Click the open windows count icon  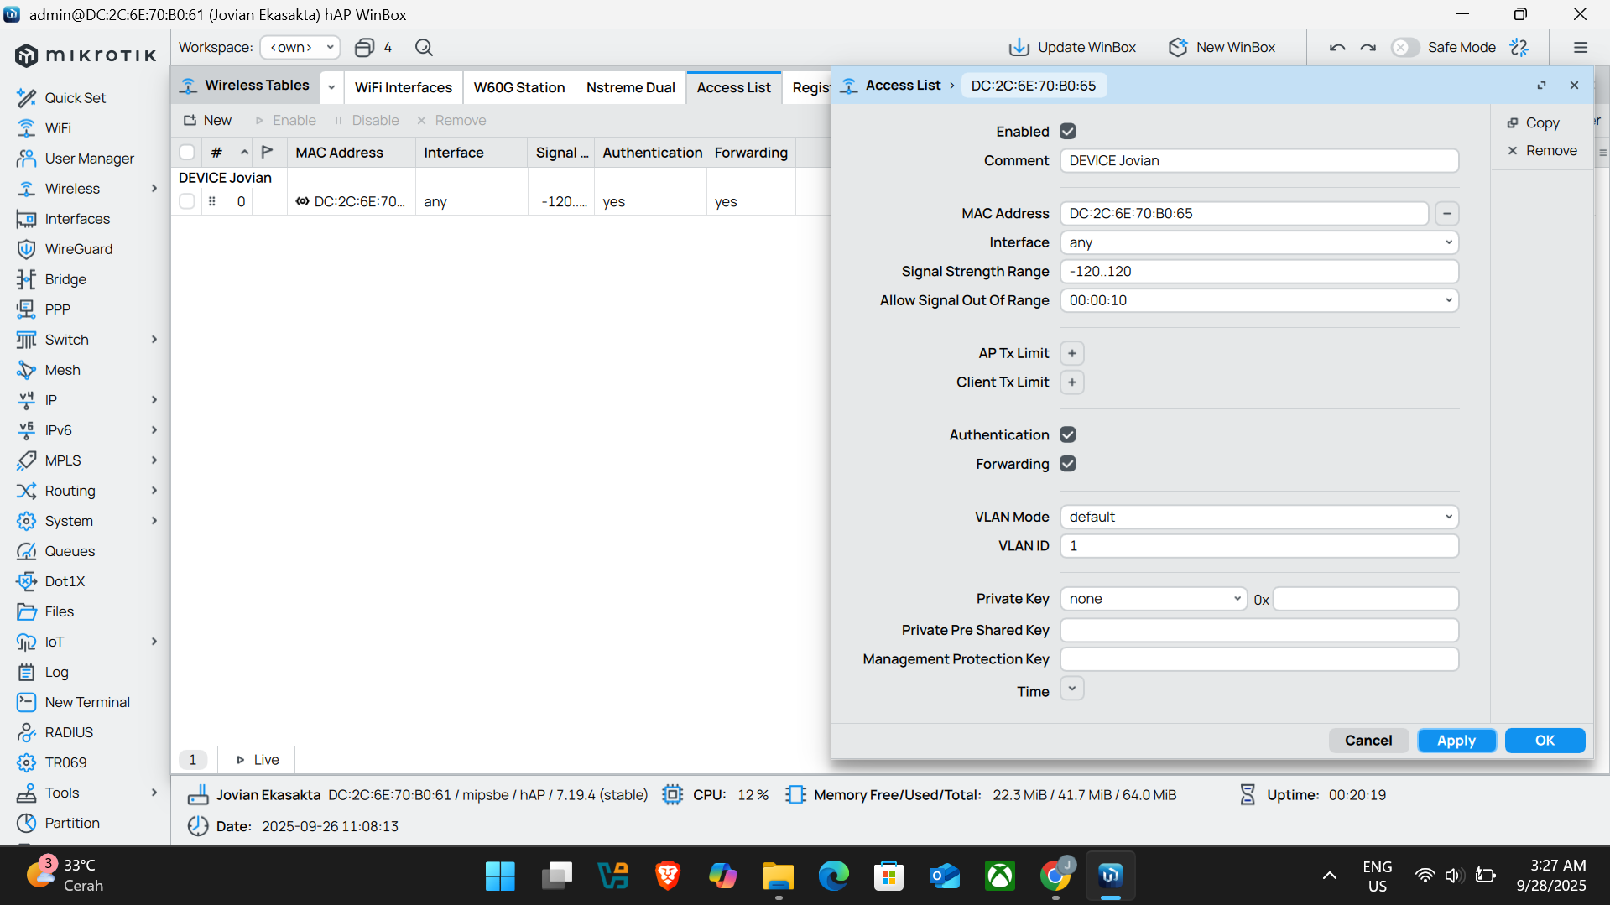pyautogui.click(x=364, y=48)
